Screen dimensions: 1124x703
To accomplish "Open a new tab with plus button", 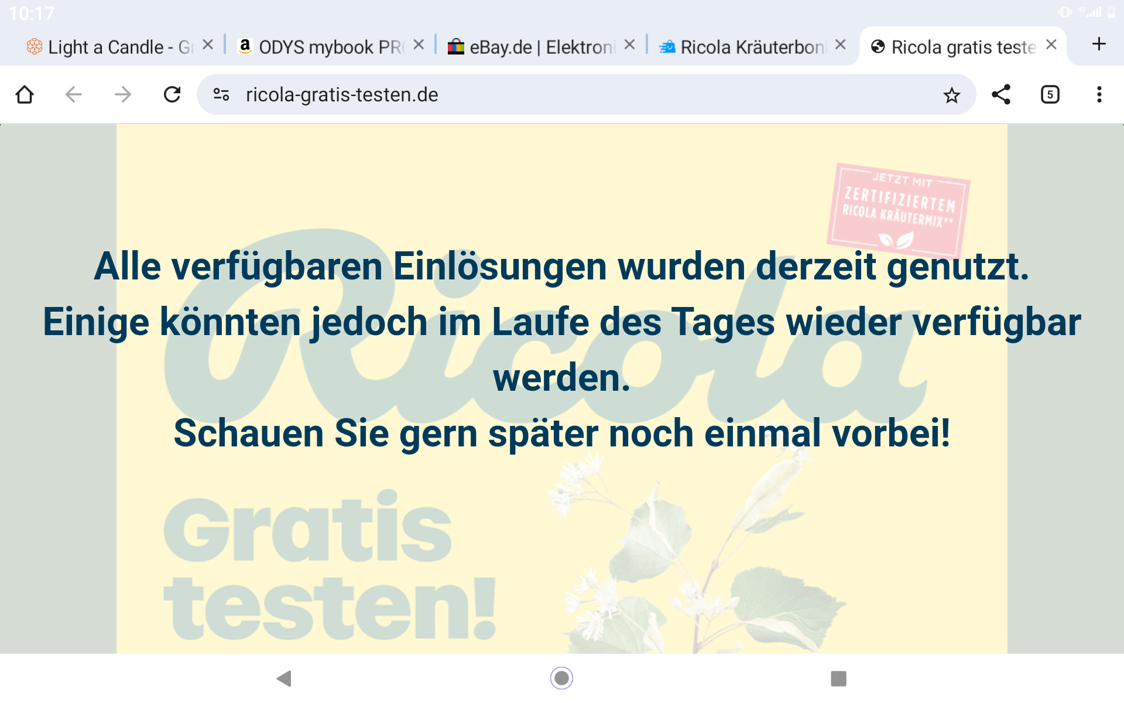I will click(1099, 45).
